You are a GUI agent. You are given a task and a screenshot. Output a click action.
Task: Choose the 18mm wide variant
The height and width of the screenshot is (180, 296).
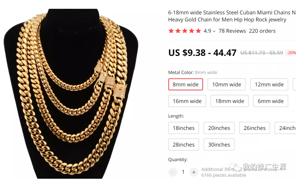pos(230,101)
